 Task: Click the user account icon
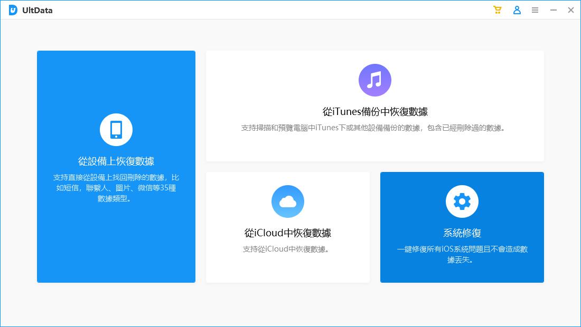517,9
